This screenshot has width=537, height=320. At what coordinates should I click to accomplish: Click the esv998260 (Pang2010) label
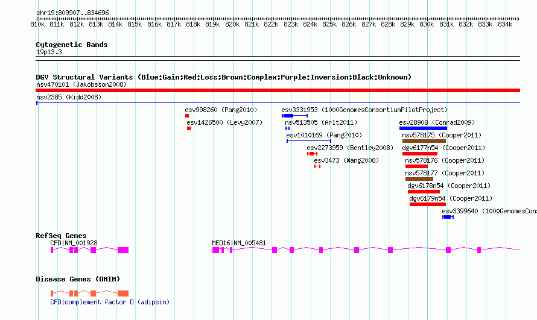pyautogui.click(x=221, y=110)
